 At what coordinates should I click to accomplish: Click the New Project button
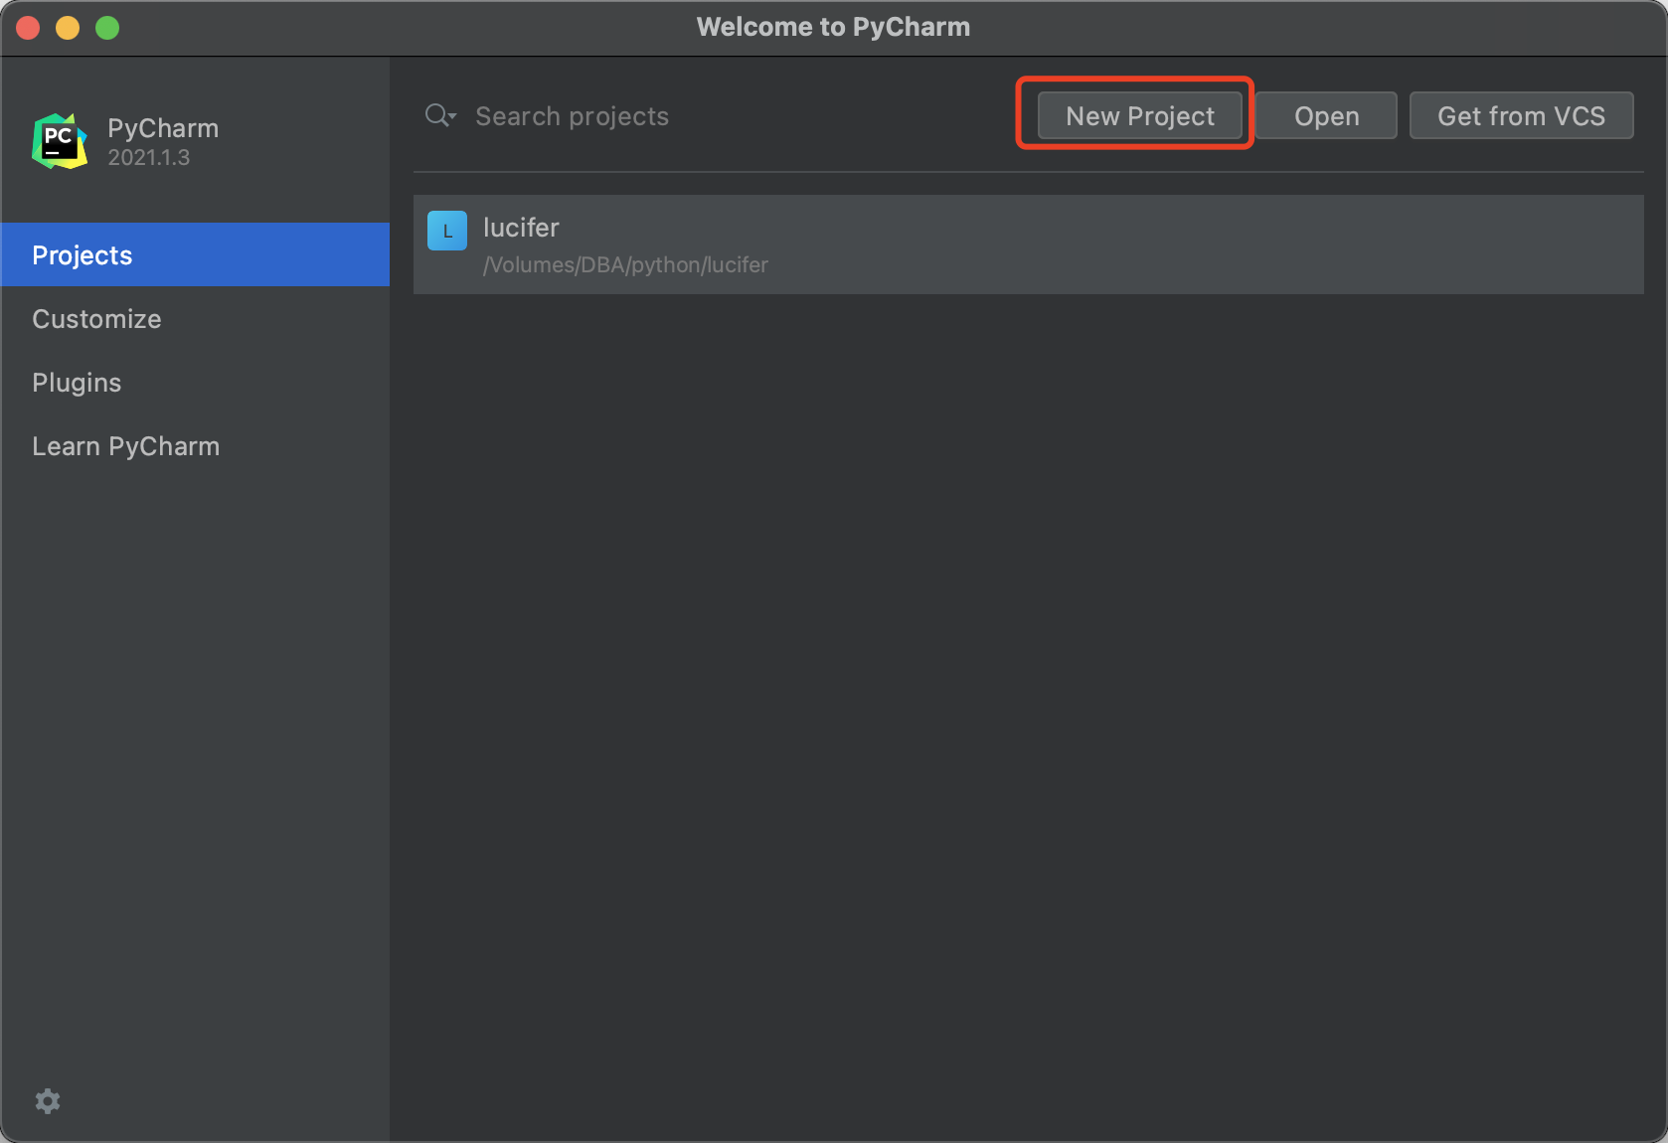(1139, 115)
